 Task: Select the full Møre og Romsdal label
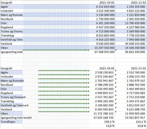pyautogui.click(x=12, y=81)
